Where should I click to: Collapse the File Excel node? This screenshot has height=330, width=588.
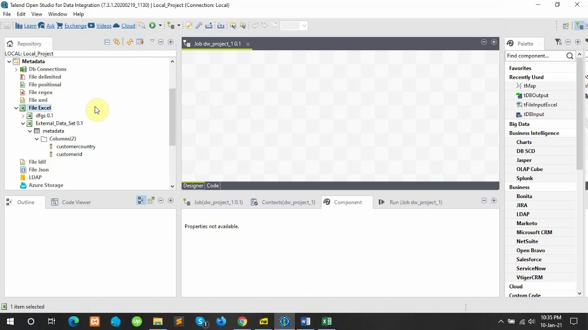click(x=16, y=108)
